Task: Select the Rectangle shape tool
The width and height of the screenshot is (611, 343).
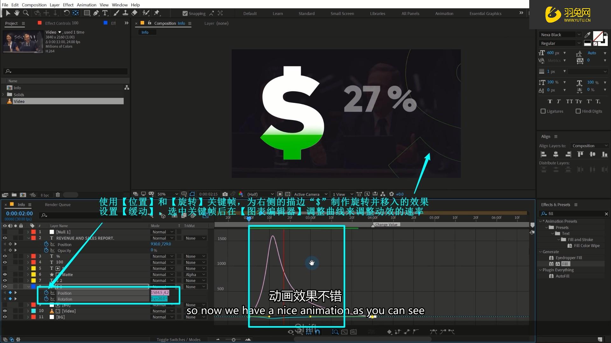Action: 87,13
